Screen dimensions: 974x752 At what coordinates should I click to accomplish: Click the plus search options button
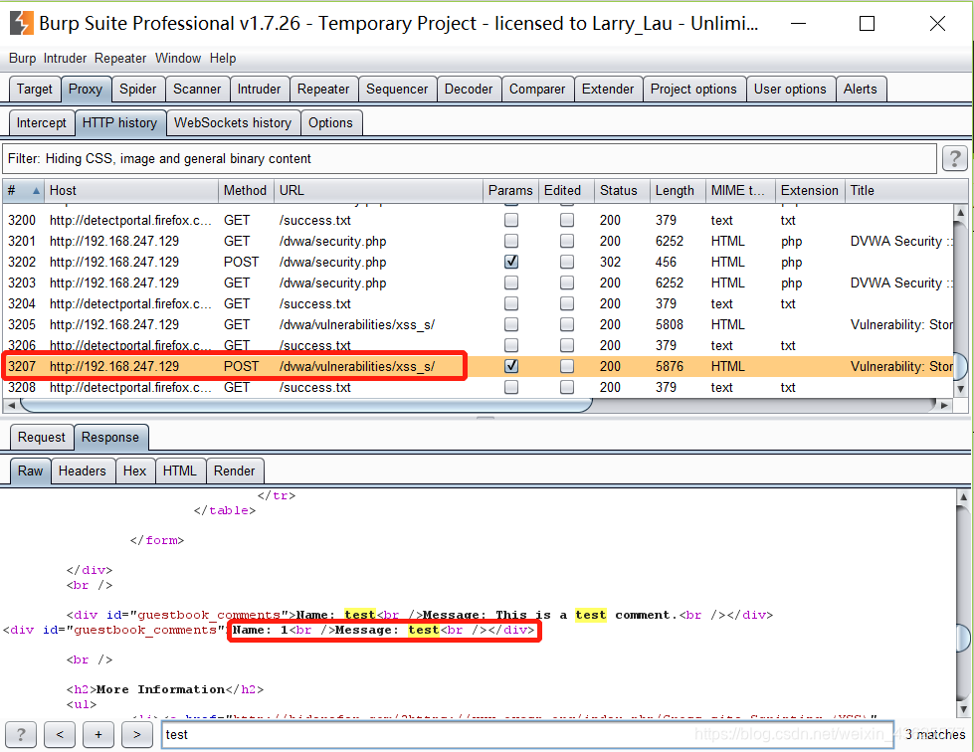pos(98,735)
